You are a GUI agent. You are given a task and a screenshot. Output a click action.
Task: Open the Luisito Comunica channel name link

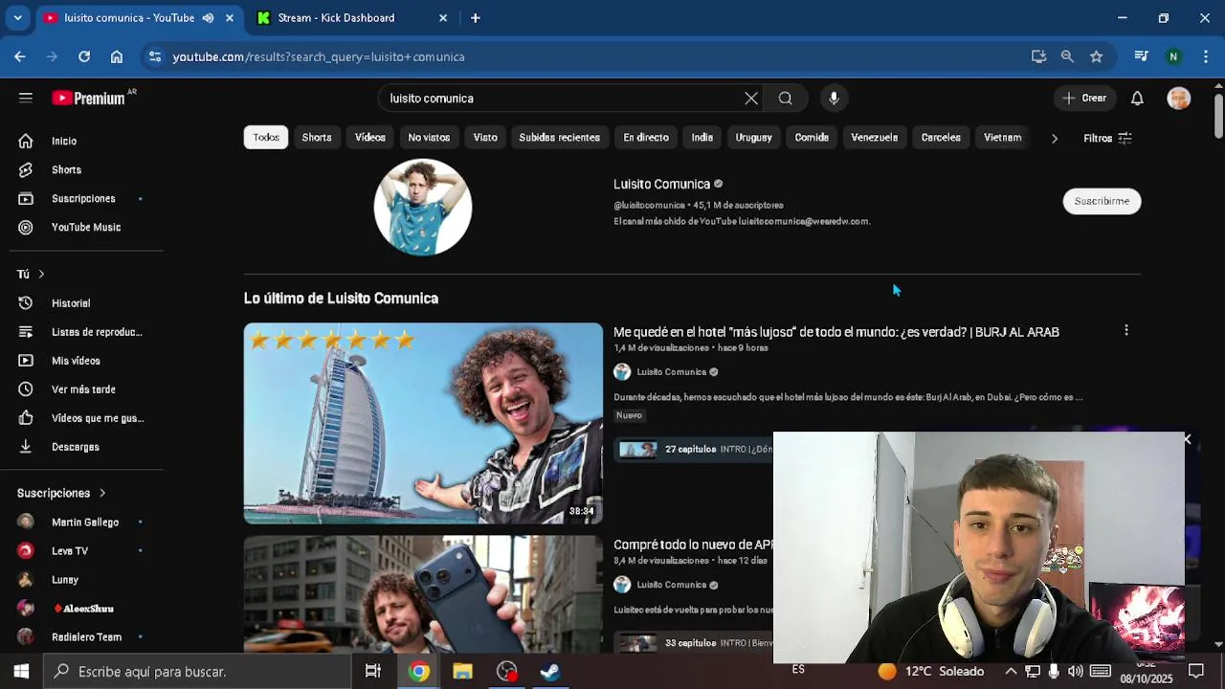tap(661, 184)
